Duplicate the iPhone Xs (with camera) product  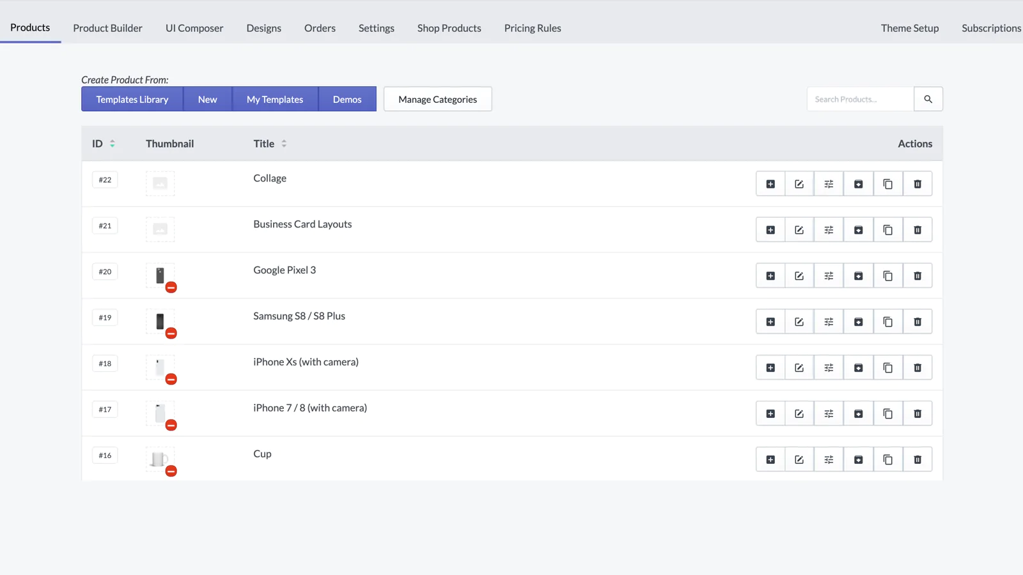coord(887,368)
